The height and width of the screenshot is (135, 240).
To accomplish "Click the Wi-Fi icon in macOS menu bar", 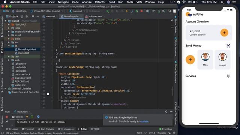I will click(184, 2).
